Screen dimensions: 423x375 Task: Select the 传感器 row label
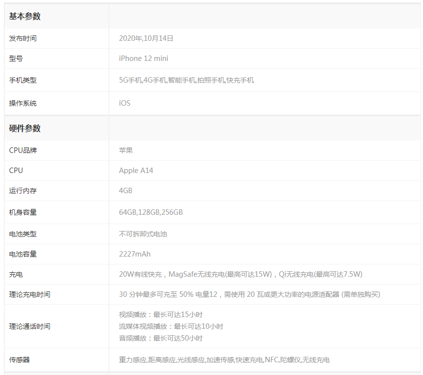tap(19, 360)
